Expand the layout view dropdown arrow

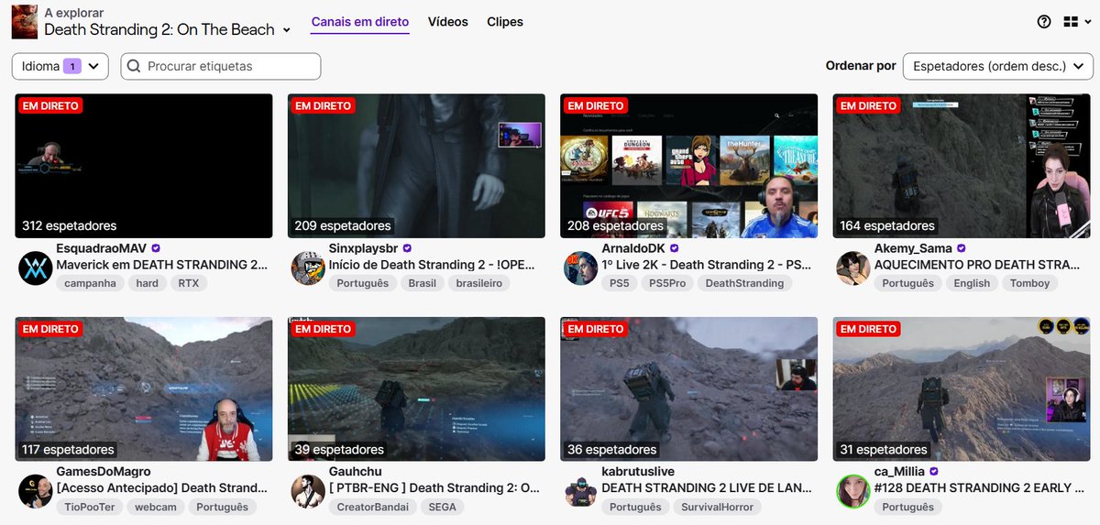click(x=1087, y=22)
